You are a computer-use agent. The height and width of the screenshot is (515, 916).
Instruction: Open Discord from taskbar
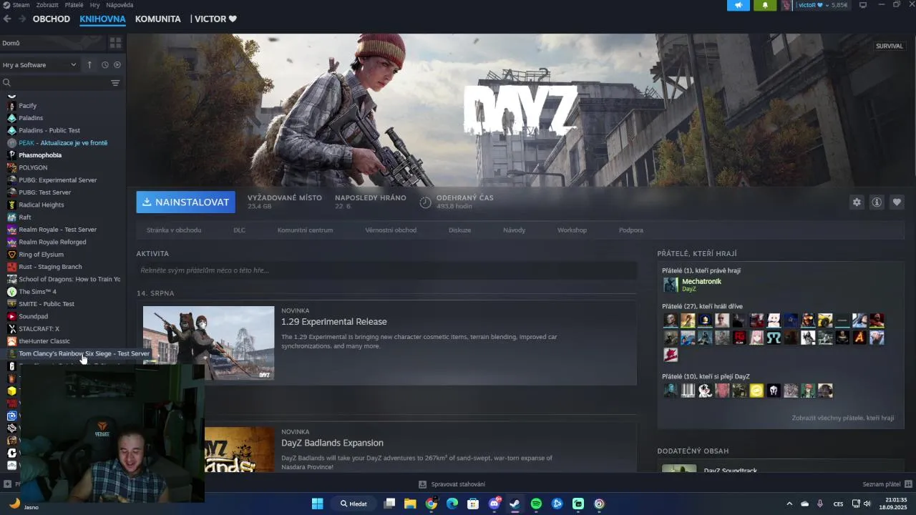click(x=494, y=504)
